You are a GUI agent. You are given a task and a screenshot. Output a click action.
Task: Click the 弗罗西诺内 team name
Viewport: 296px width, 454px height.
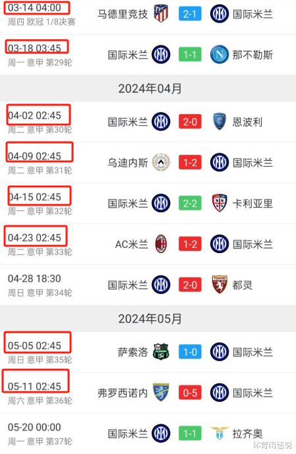[123, 393]
